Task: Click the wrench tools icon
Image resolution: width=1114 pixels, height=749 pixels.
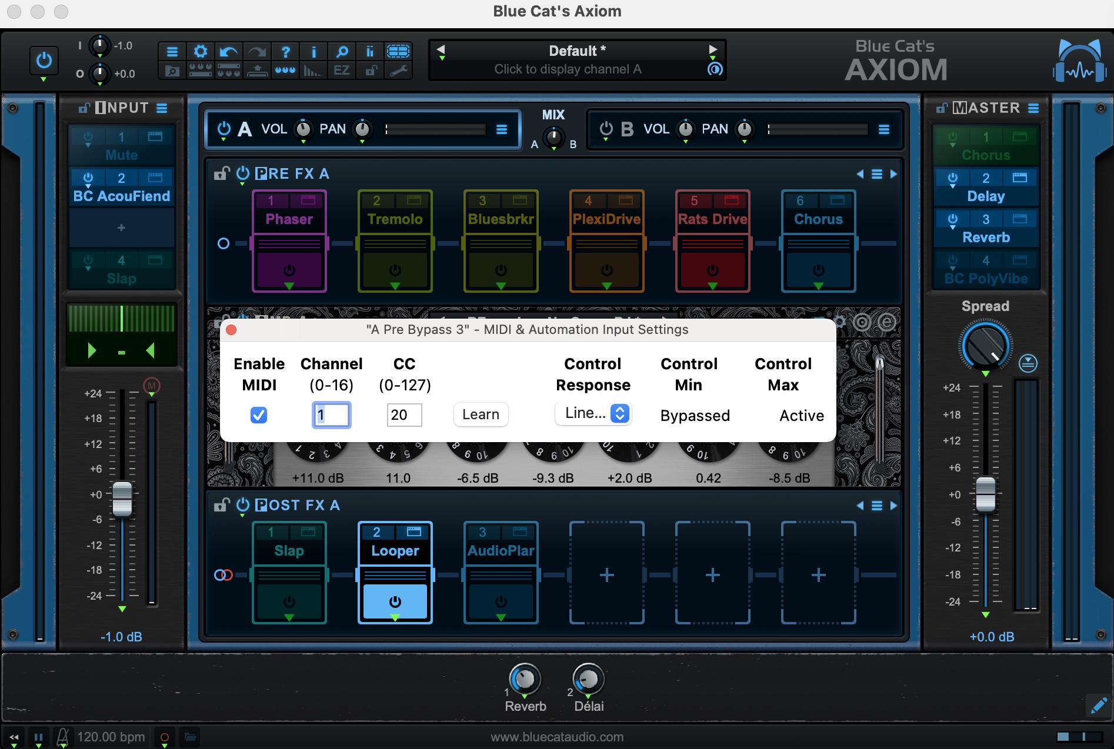Action: [399, 71]
